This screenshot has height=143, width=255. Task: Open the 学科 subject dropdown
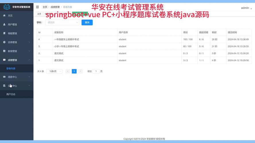tap(63, 23)
